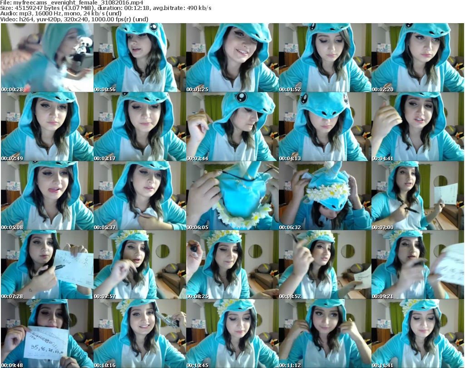Open the thumbnail marked 00:06:05
The image size is (465, 368).
pyautogui.click(x=232, y=196)
